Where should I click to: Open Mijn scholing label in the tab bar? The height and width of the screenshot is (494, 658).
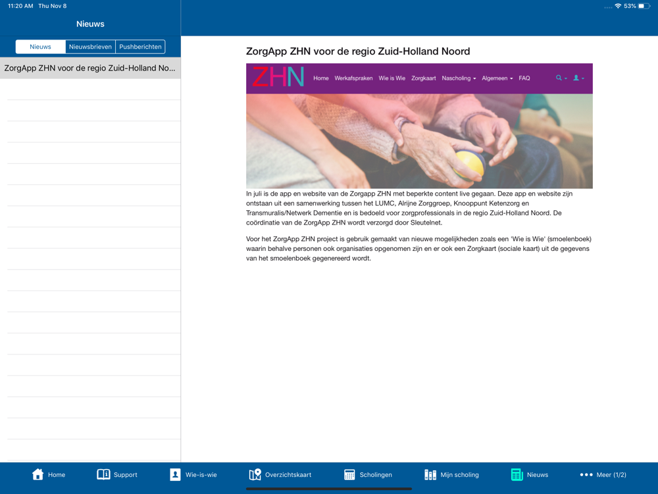click(459, 475)
